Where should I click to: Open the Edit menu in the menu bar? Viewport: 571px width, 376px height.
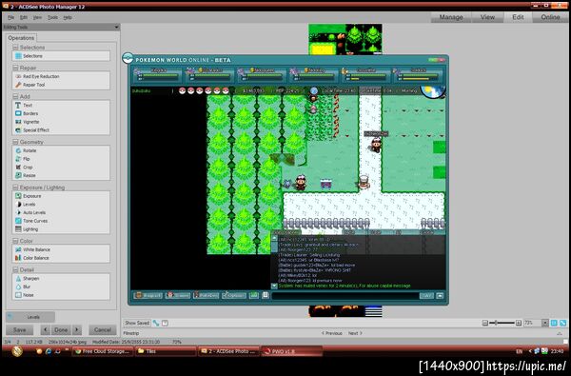click(x=24, y=17)
